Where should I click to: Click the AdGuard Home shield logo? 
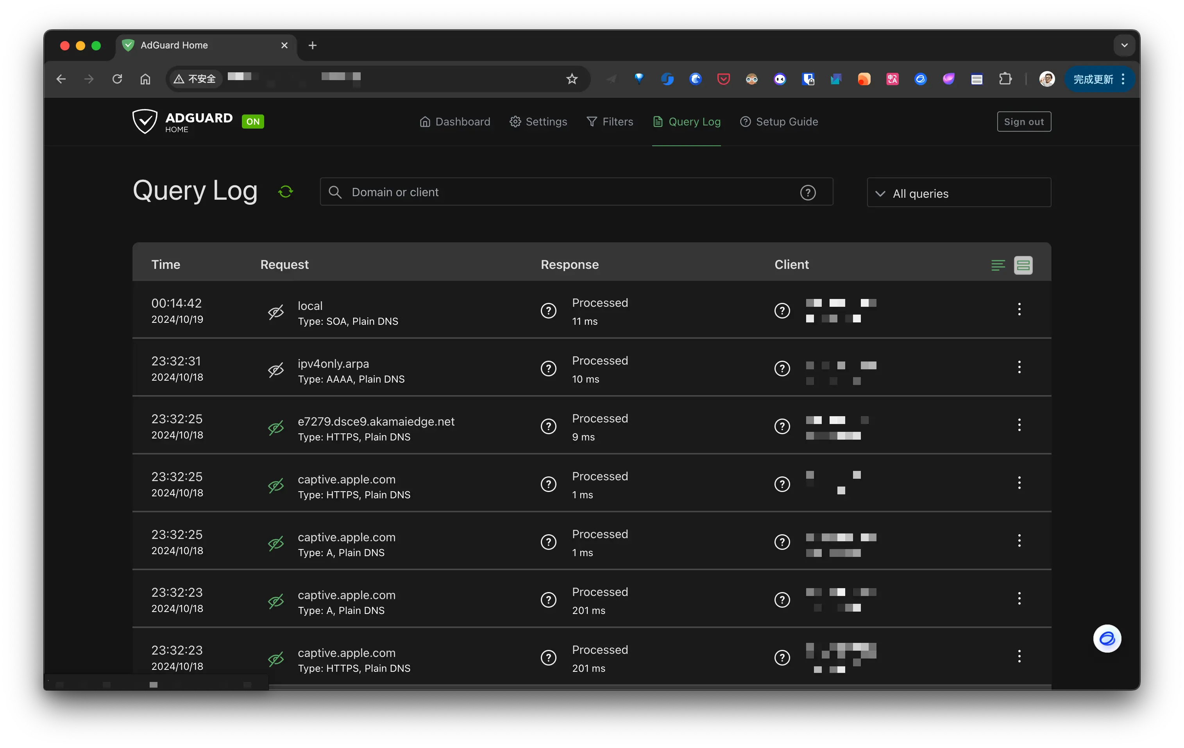145,122
